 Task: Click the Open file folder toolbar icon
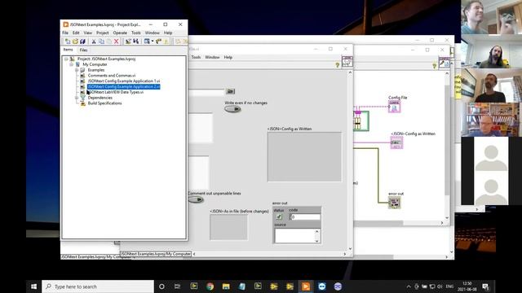pos(75,42)
